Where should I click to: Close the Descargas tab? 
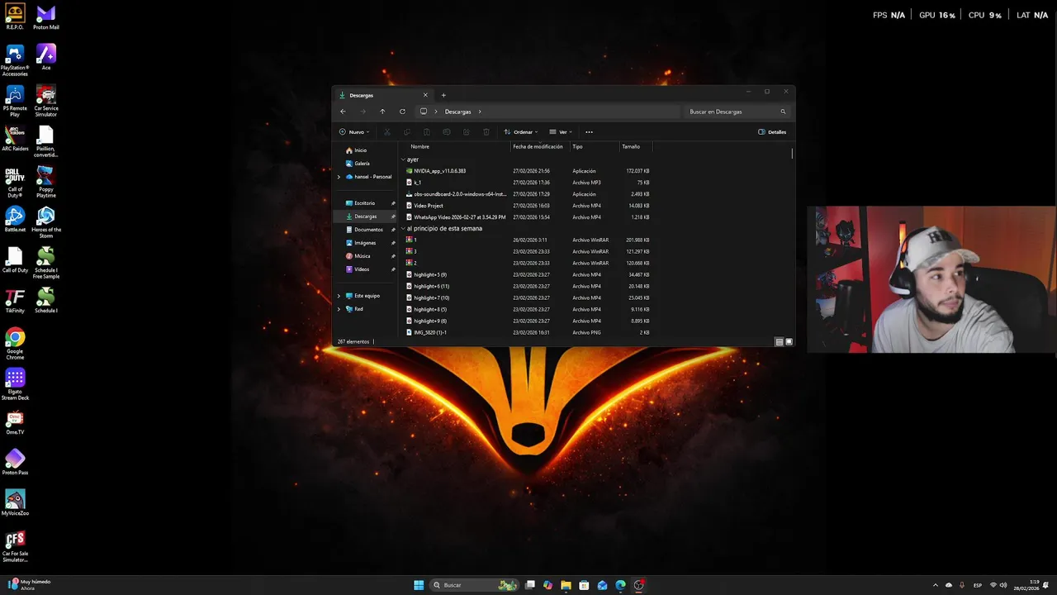coord(425,95)
